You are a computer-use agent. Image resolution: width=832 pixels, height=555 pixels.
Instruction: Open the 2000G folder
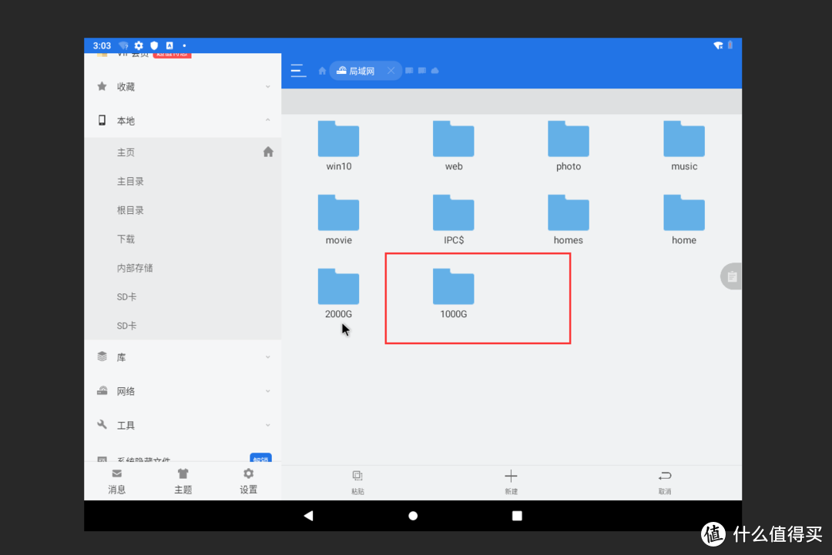point(338,294)
